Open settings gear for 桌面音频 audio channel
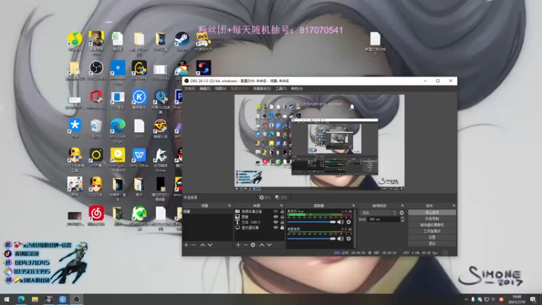 pos(348,239)
